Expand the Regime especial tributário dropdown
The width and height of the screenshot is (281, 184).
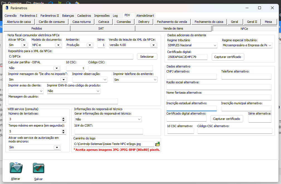270,45
